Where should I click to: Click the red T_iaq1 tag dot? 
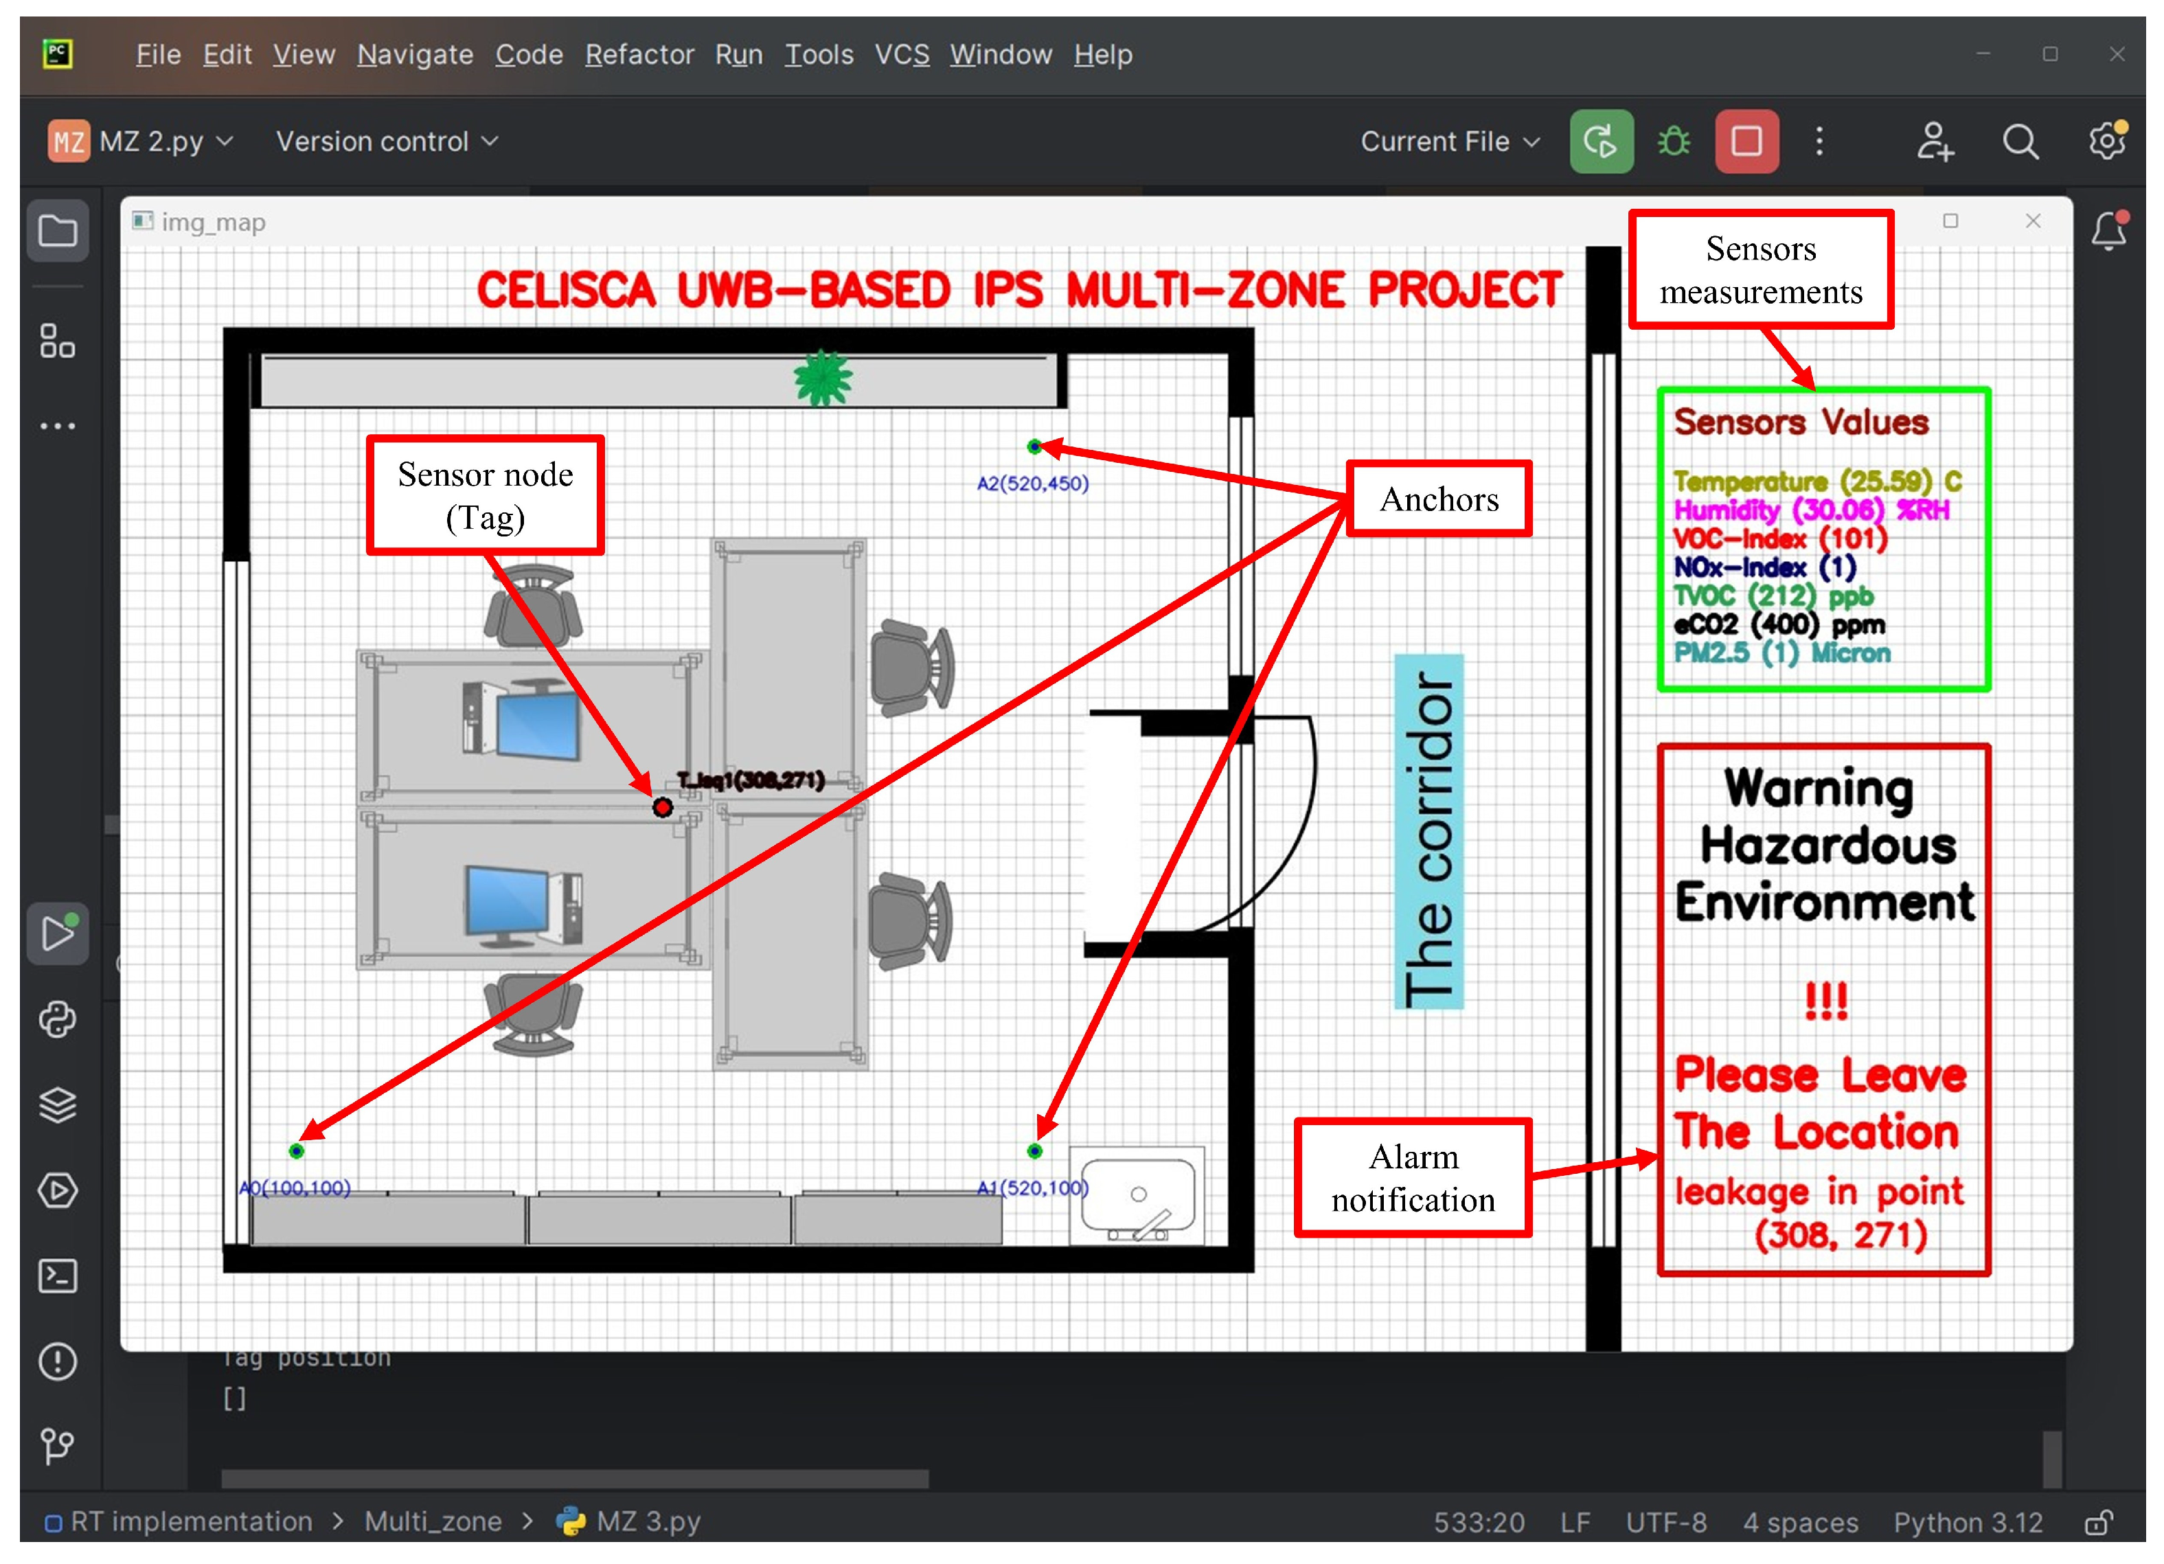point(662,807)
